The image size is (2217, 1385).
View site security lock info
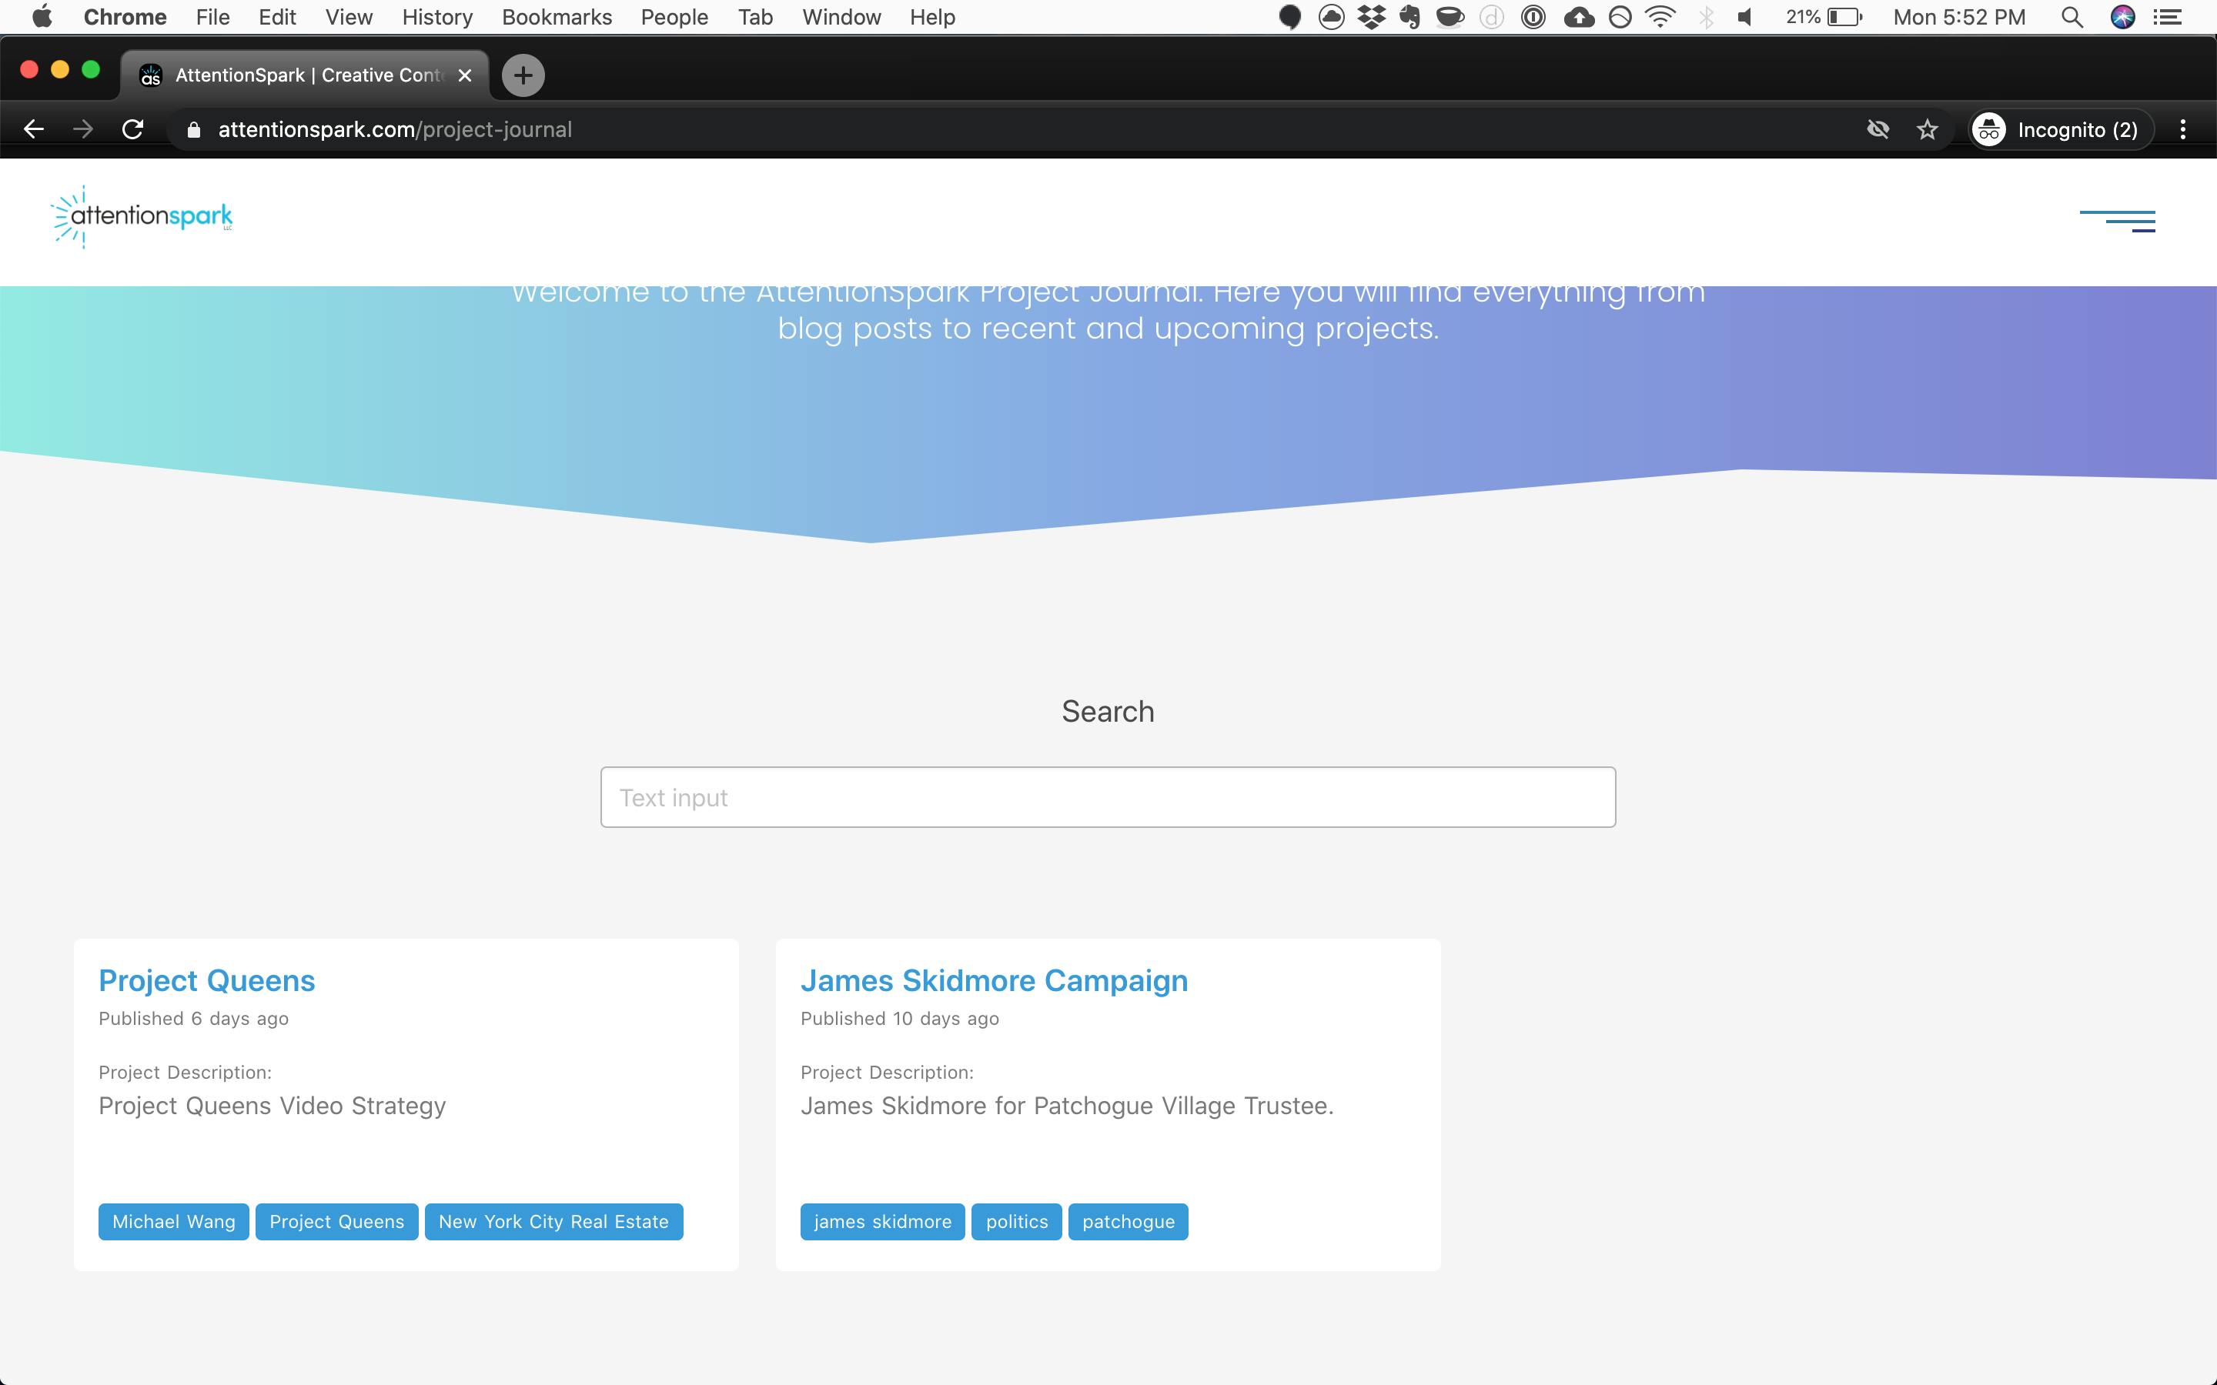click(x=193, y=130)
